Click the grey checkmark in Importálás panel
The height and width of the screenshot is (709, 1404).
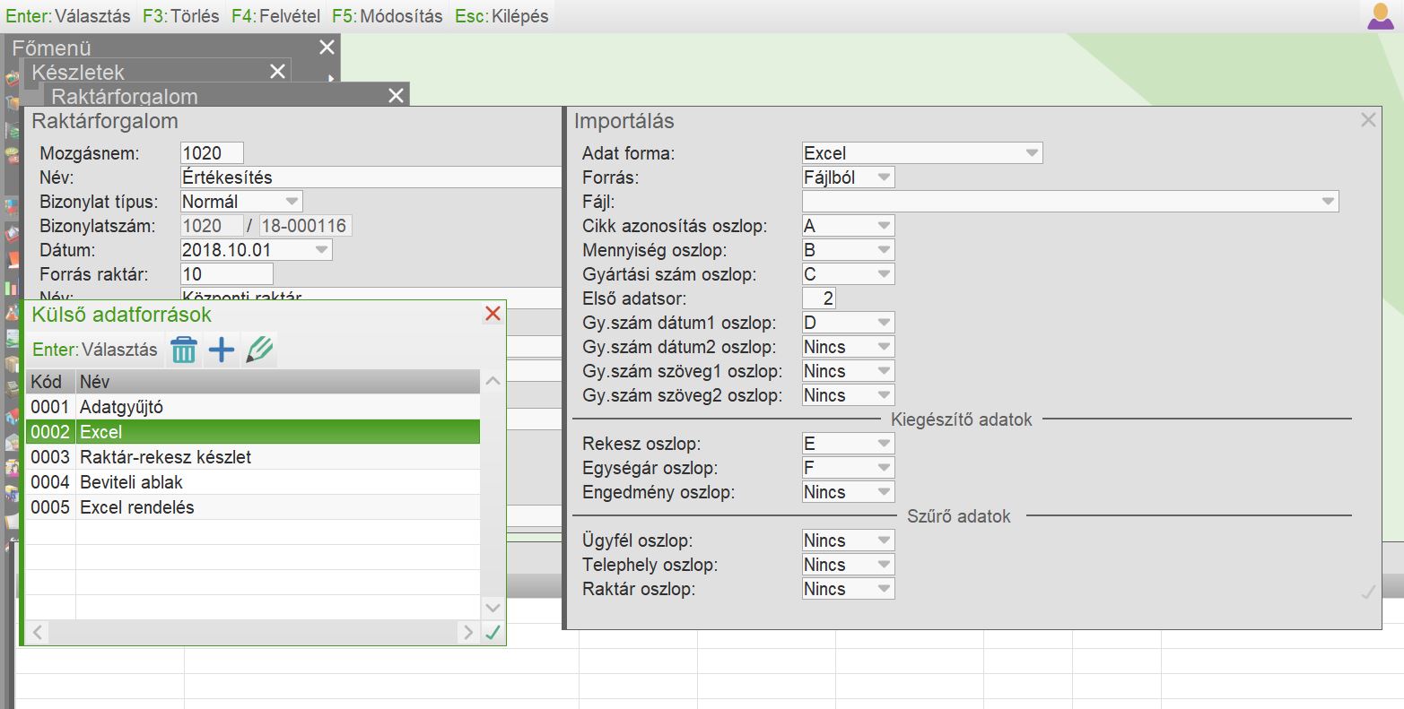(1367, 592)
